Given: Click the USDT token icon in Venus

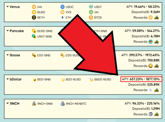Looking at the screenshot, I should click(x=91, y=7).
